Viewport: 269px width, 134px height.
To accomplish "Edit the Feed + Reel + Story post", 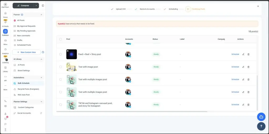I will pyautogui.click(x=243, y=54).
